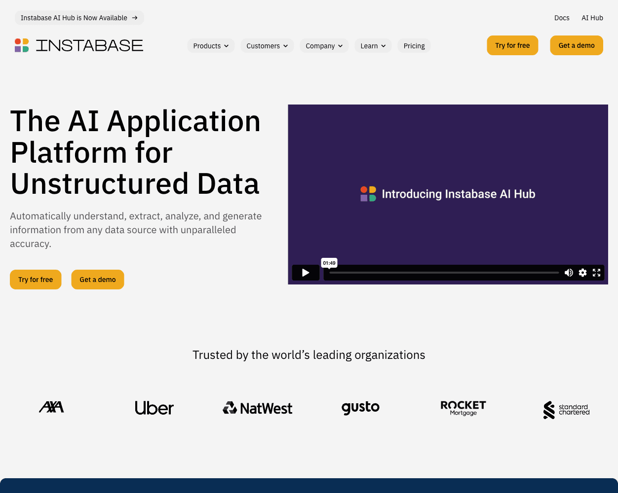The image size is (618, 493).
Task: Enter fullscreen mode on the video
Action: pos(596,273)
